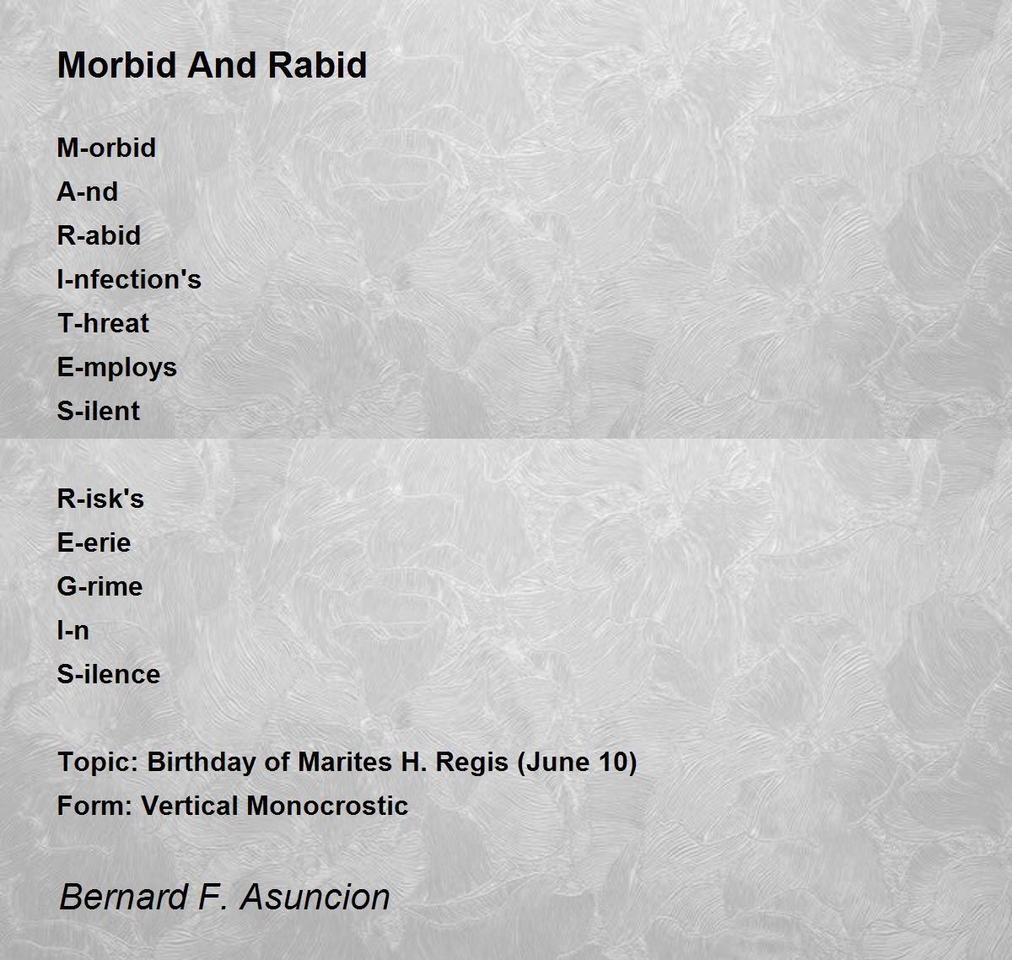
Task: Click the line R-abid
Action: point(99,235)
